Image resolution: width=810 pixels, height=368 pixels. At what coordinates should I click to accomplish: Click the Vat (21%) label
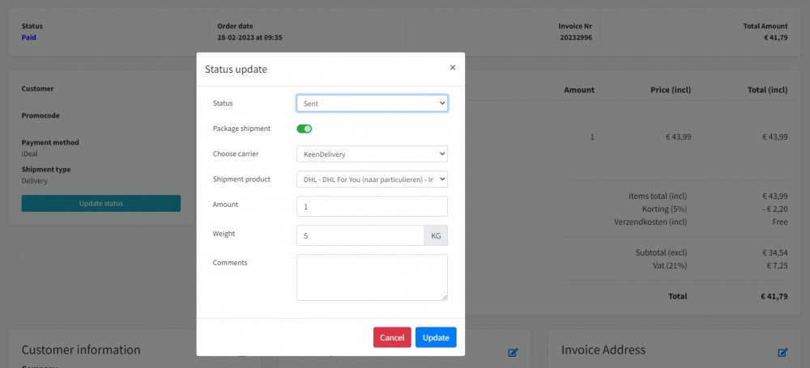pos(670,266)
